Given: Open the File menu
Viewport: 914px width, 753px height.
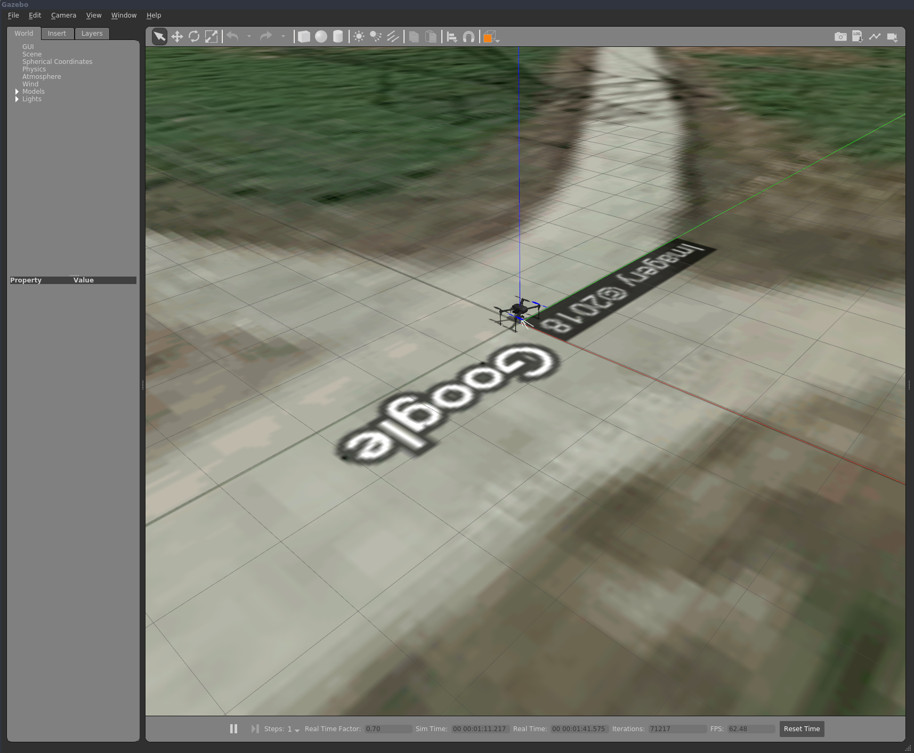Looking at the screenshot, I should point(13,15).
